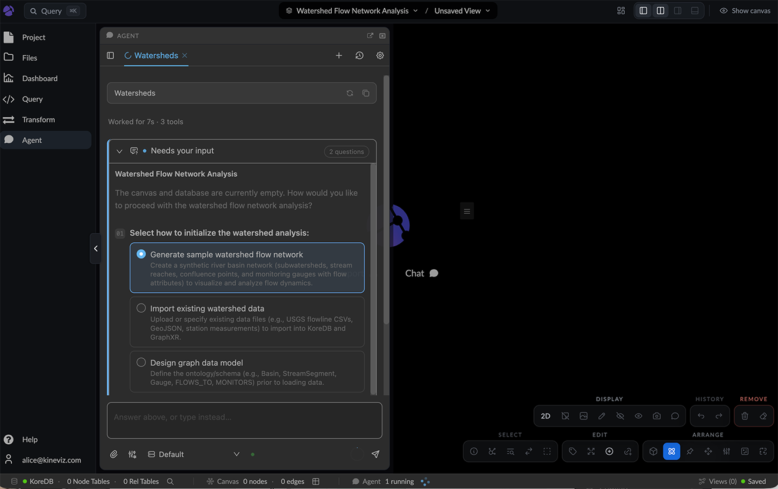The height and width of the screenshot is (489, 778).
Task: Click the circled plus icon in Edit
Action: click(609, 451)
